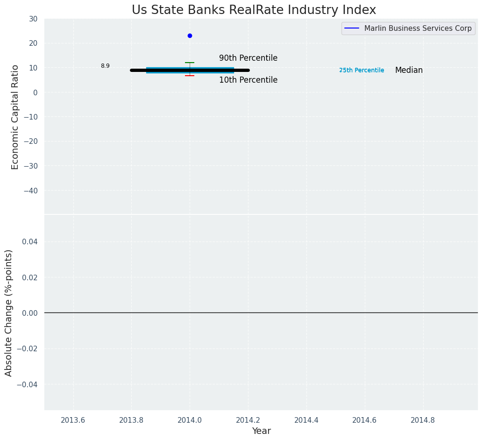Screen dimensions: 483x440
Task: Click the blue line swatch in the legend
Action: pyautogui.click(x=352, y=28)
